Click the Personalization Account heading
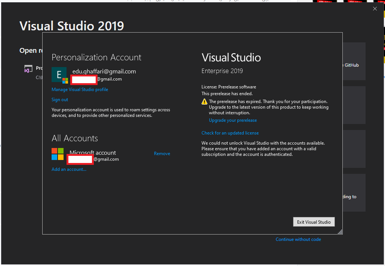Image resolution: width=385 pixels, height=266 pixels. pos(96,57)
